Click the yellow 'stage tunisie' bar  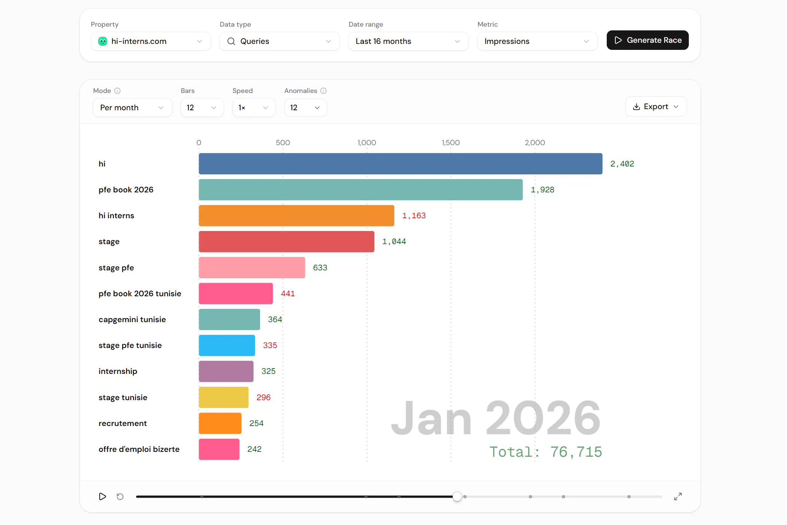(x=224, y=397)
